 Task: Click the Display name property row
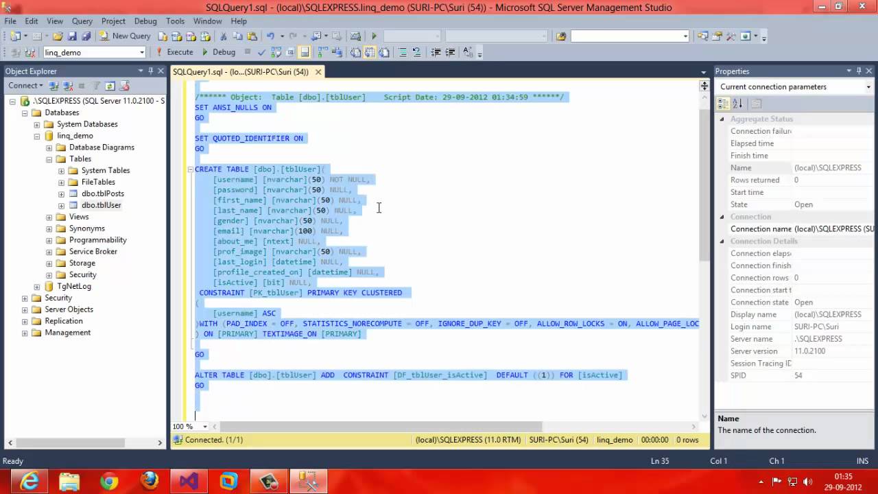tap(796, 314)
